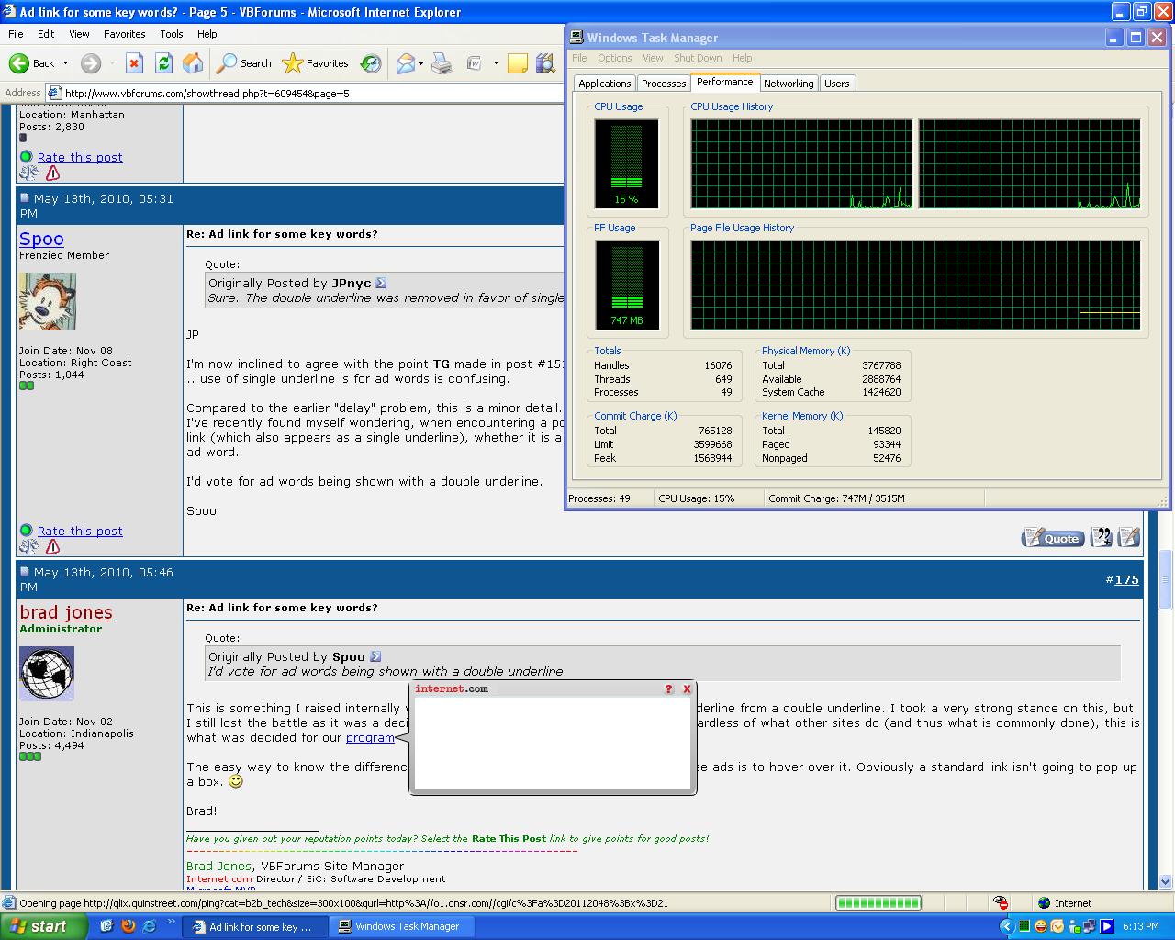Click the 6:13 PM system clock
1175x940 pixels.
click(x=1140, y=926)
